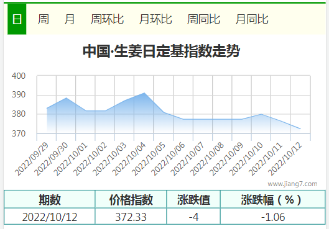Click the y-axis label 370
329x229 pixels.
coord(19,133)
